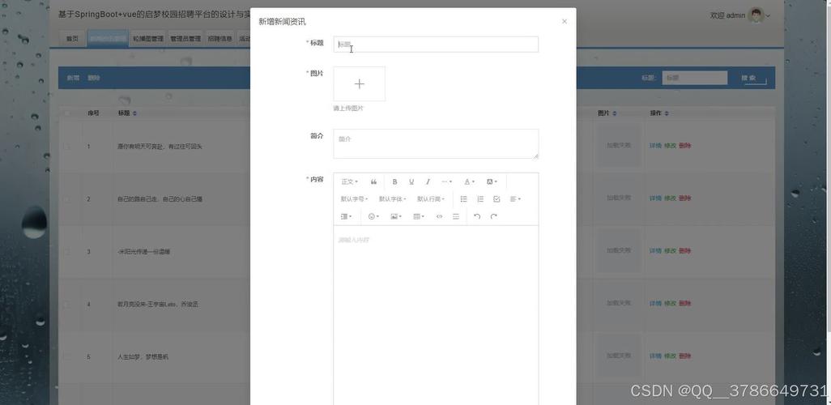Undo the last editor action

pyautogui.click(x=477, y=216)
